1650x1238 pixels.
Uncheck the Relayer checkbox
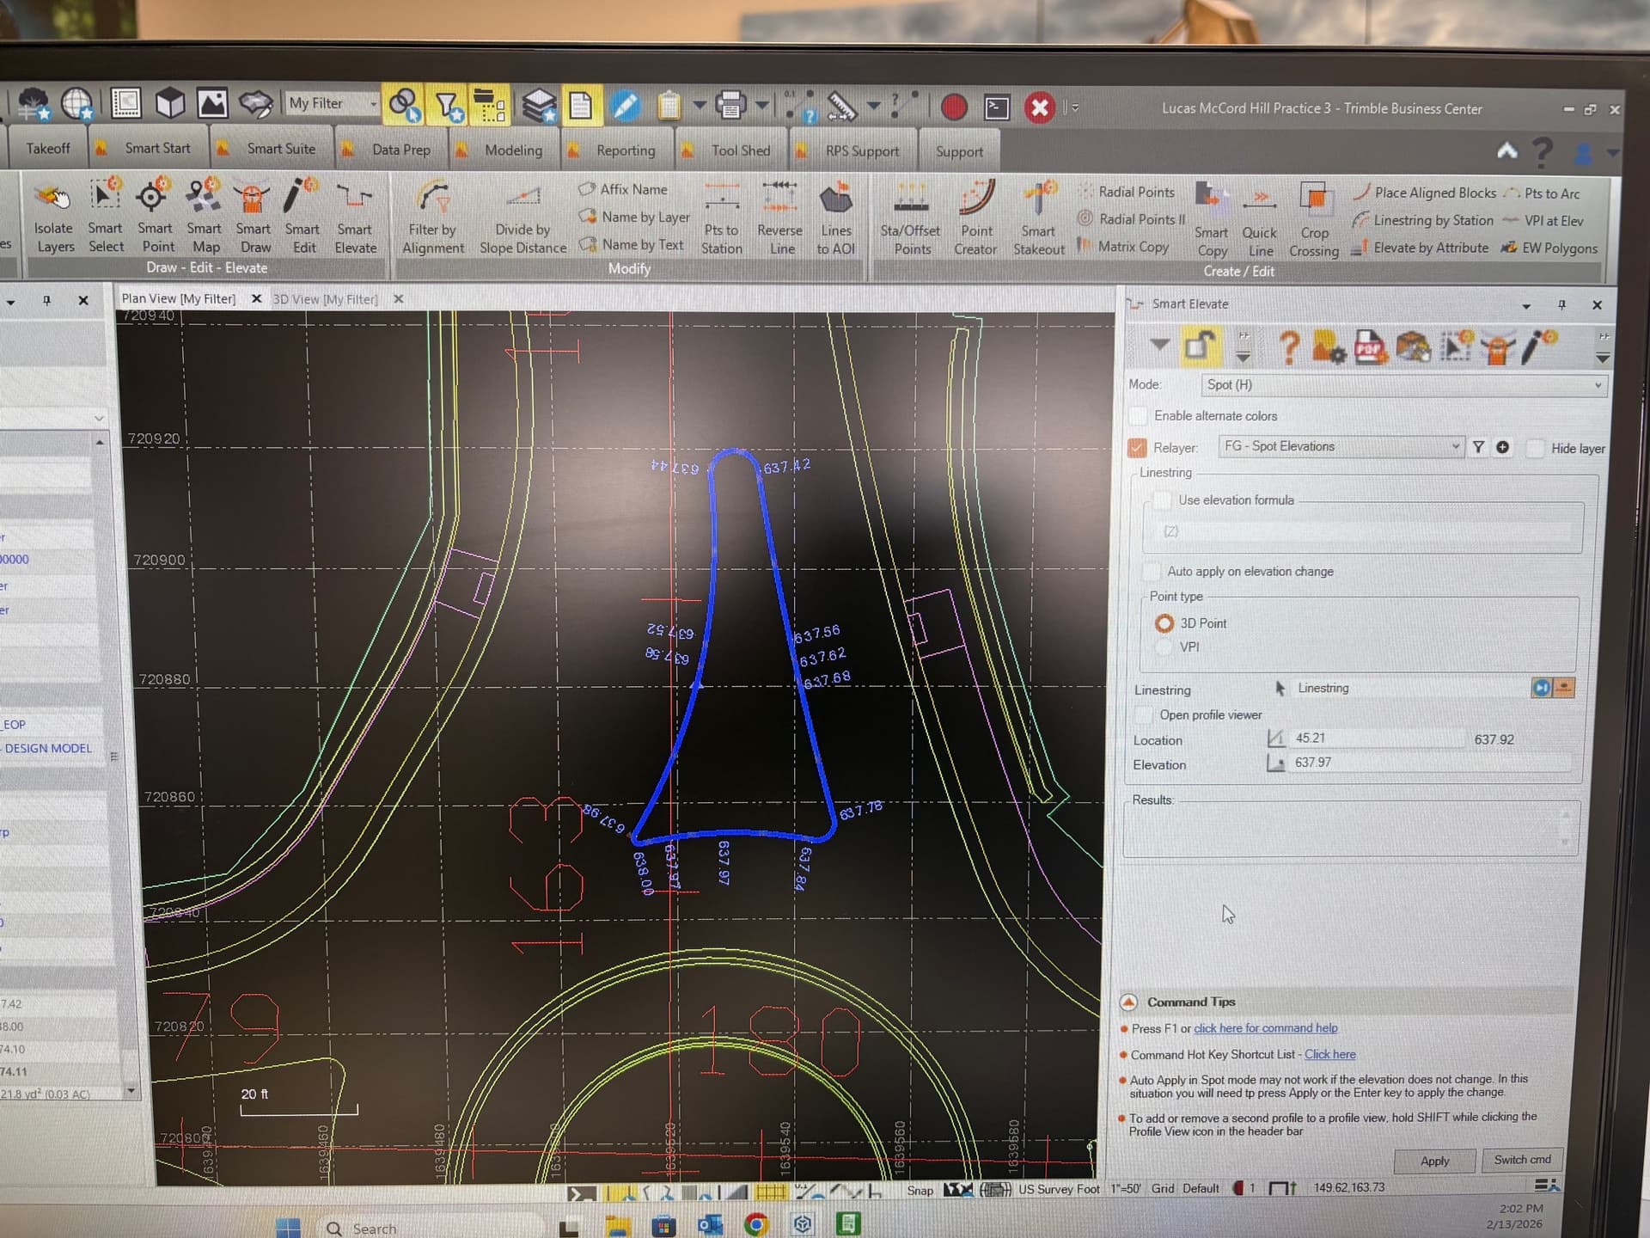point(1138,448)
